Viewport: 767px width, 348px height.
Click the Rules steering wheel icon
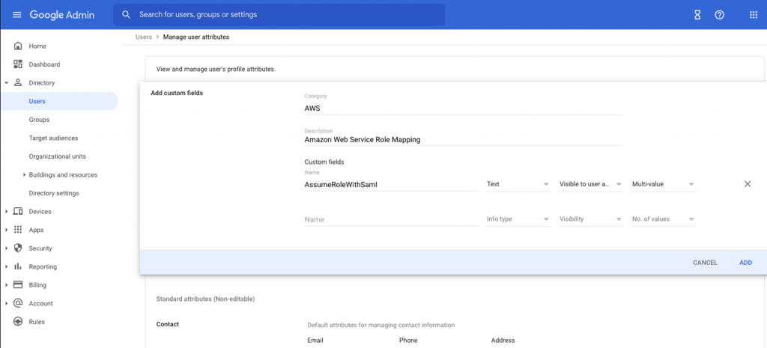coord(18,322)
